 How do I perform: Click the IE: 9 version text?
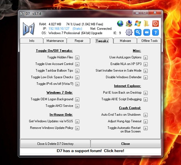(117, 33)
